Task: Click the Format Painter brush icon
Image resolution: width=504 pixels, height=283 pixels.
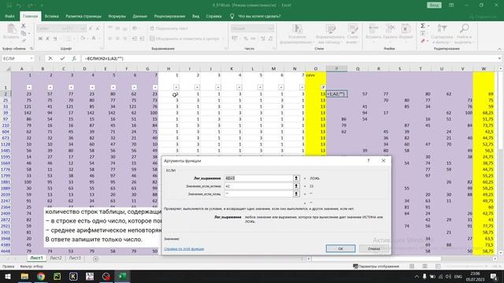Action: pyautogui.click(x=23, y=40)
